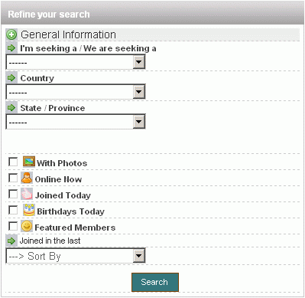The width and height of the screenshot is (305, 298).
Task: Toggle the Birthdays Today checkbox
Action: (x=13, y=210)
